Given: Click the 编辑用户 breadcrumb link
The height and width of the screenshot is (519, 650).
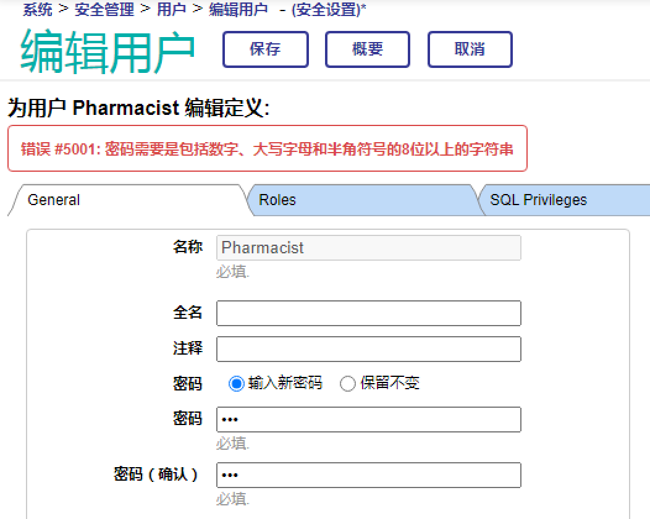Looking at the screenshot, I should (238, 10).
